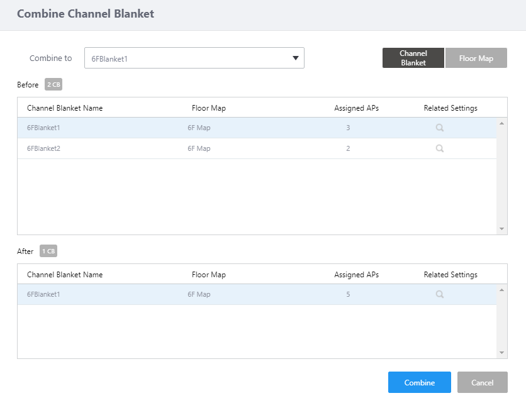
Task: Click magnifier icon in After table row
Action: [x=440, y=294]
